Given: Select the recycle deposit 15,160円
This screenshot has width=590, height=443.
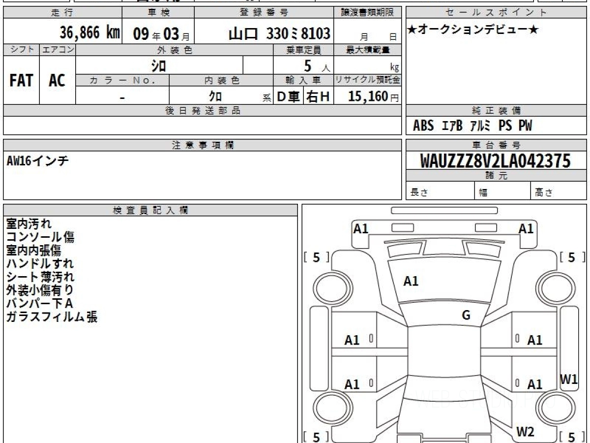Looking at the screenshot, I should click(x=374, y=96).
